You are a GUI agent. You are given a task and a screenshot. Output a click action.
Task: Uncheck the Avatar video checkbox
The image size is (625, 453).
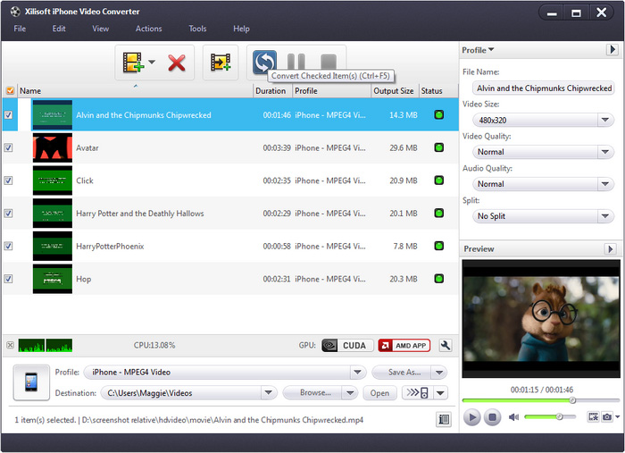tap(9, 147)
